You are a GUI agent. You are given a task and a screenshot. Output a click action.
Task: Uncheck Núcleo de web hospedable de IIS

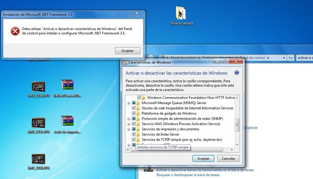click(x=133, y=108)
